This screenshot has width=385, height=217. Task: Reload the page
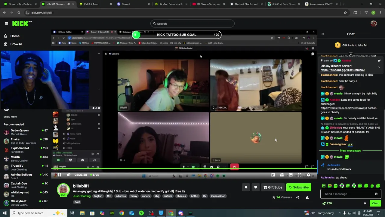click(19, 13)
